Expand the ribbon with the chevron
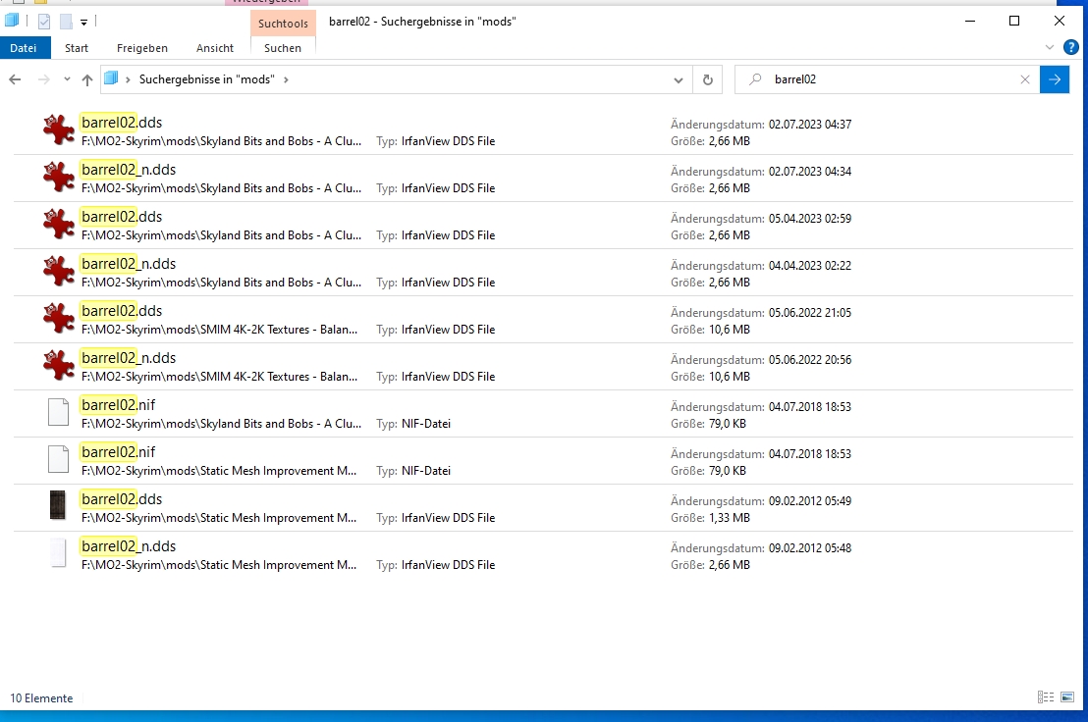 point(1049,48)
